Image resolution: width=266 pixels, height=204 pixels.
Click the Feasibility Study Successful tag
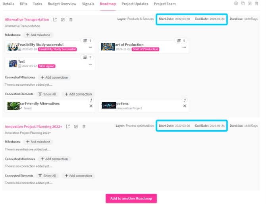click(x=57, y=49)
